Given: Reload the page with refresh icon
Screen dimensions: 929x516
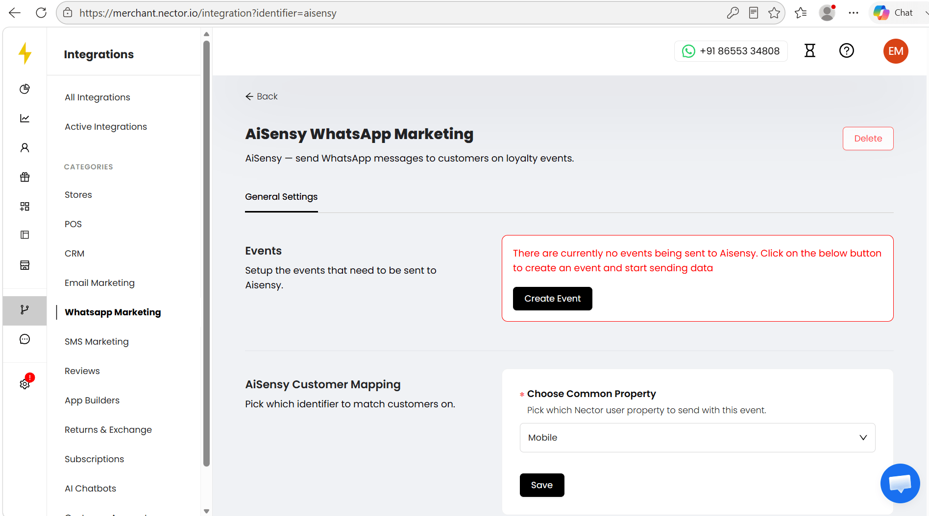Looking at the screenshot, I should pos(41,13).
